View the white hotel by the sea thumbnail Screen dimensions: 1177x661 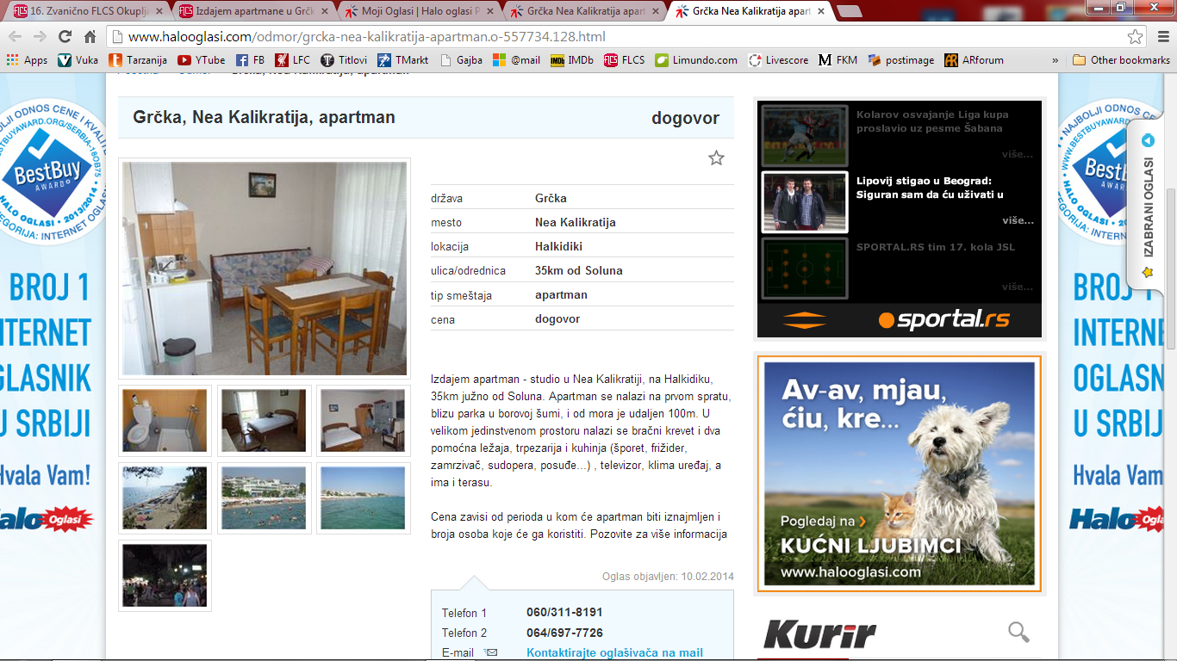(264, 498)
